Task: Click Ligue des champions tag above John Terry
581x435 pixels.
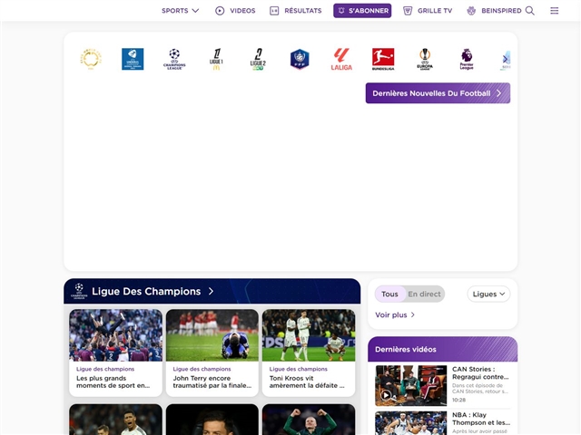Action: pos(202,369)
